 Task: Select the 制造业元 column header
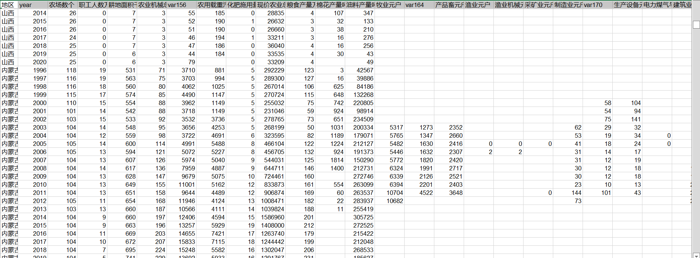click(x=568, y=5)
